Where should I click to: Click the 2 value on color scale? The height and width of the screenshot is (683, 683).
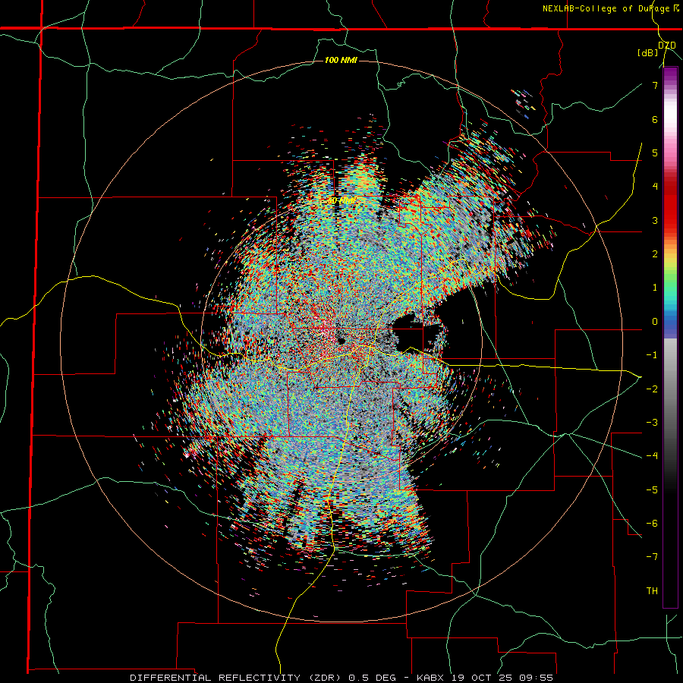click(x=655, y=254)
